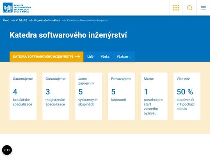This screenshot has width=210, height=157.
Task: Click arrow on Katedra softwarového inženýrství tab
Action: (x=78, y=56)
